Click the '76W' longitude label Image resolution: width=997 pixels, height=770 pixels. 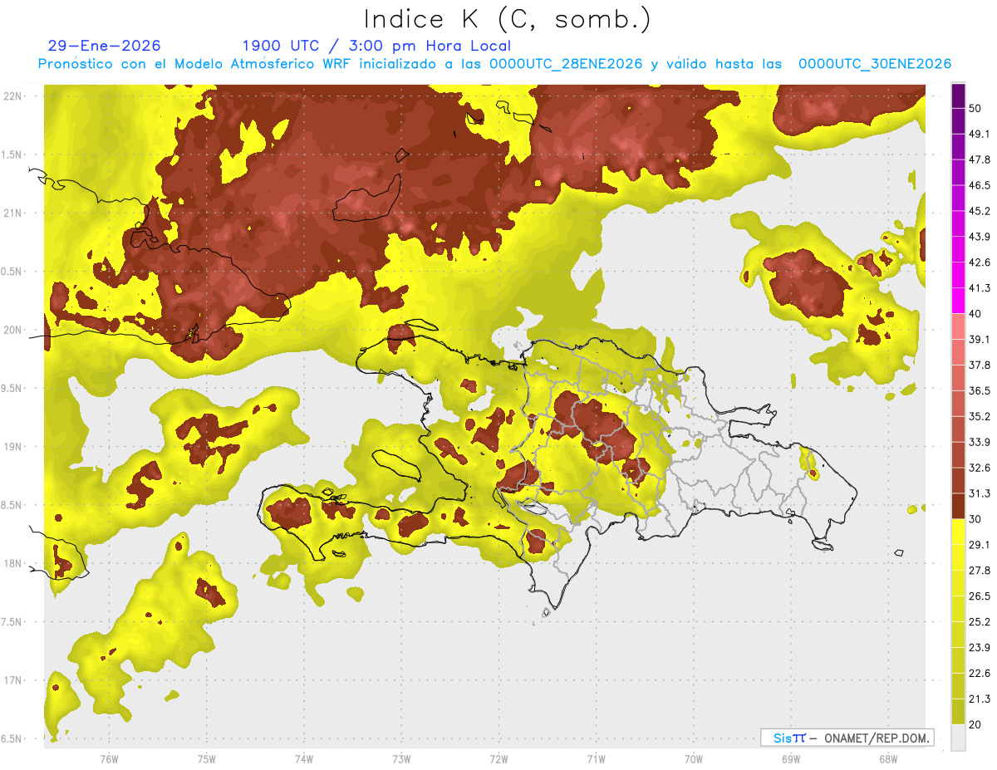pos(109,758)
